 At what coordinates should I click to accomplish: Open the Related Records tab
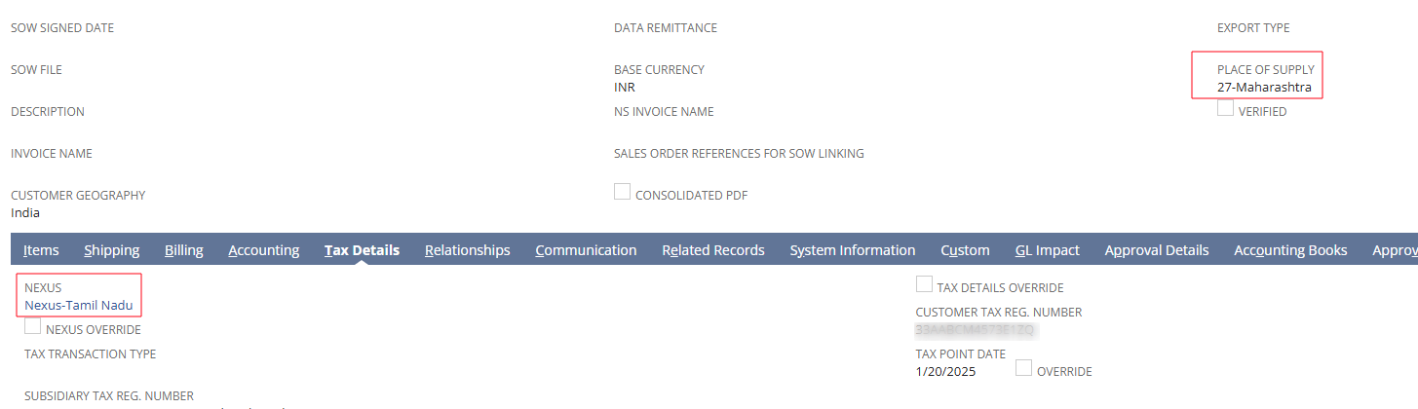[713, 250]
